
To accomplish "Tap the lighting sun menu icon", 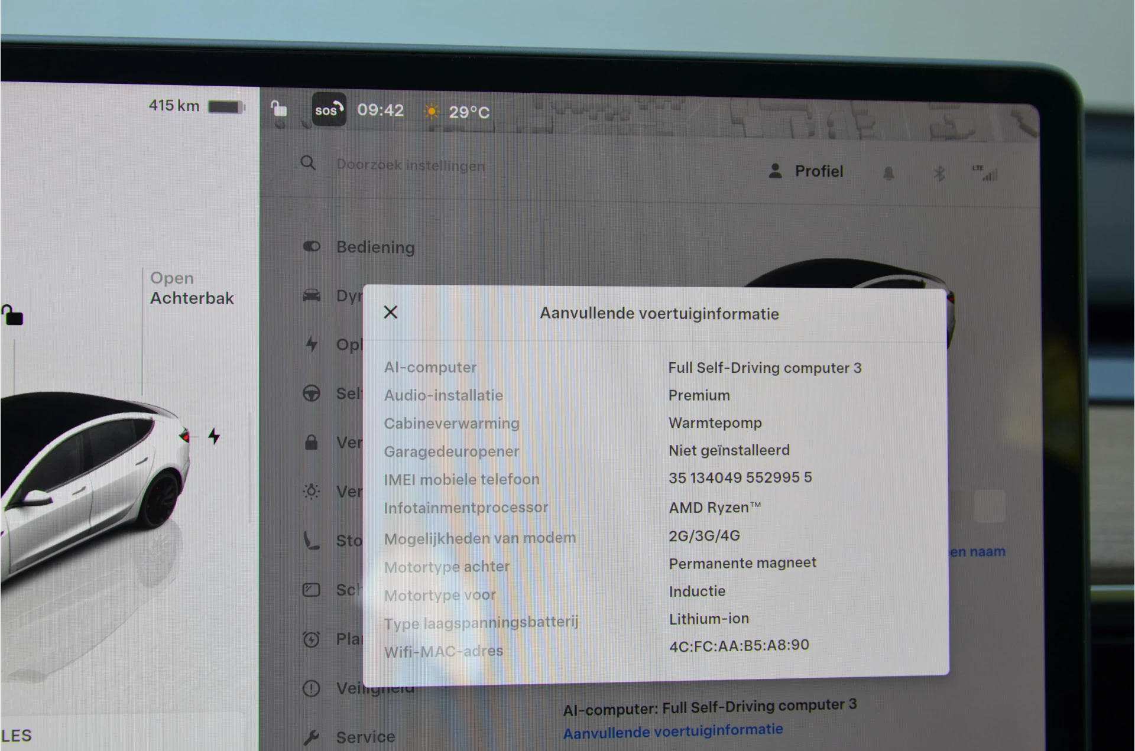I will pyautogui.click(x=312, y=491).
